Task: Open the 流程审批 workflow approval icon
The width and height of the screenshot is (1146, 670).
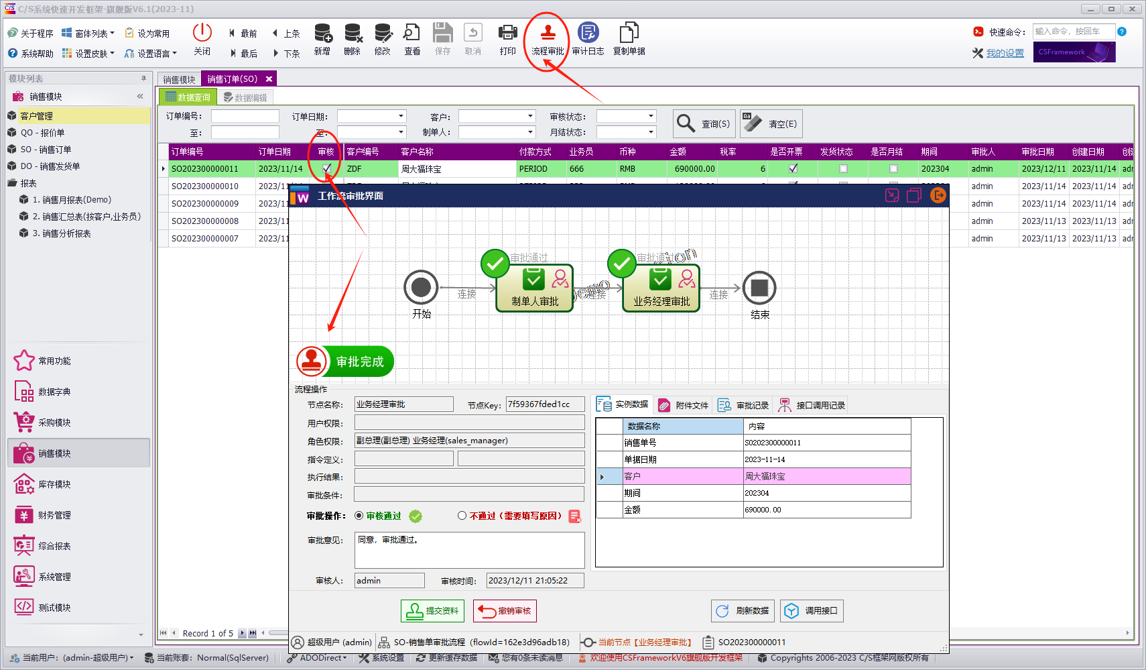Action: pyautogui.click(x=546, y=39)
